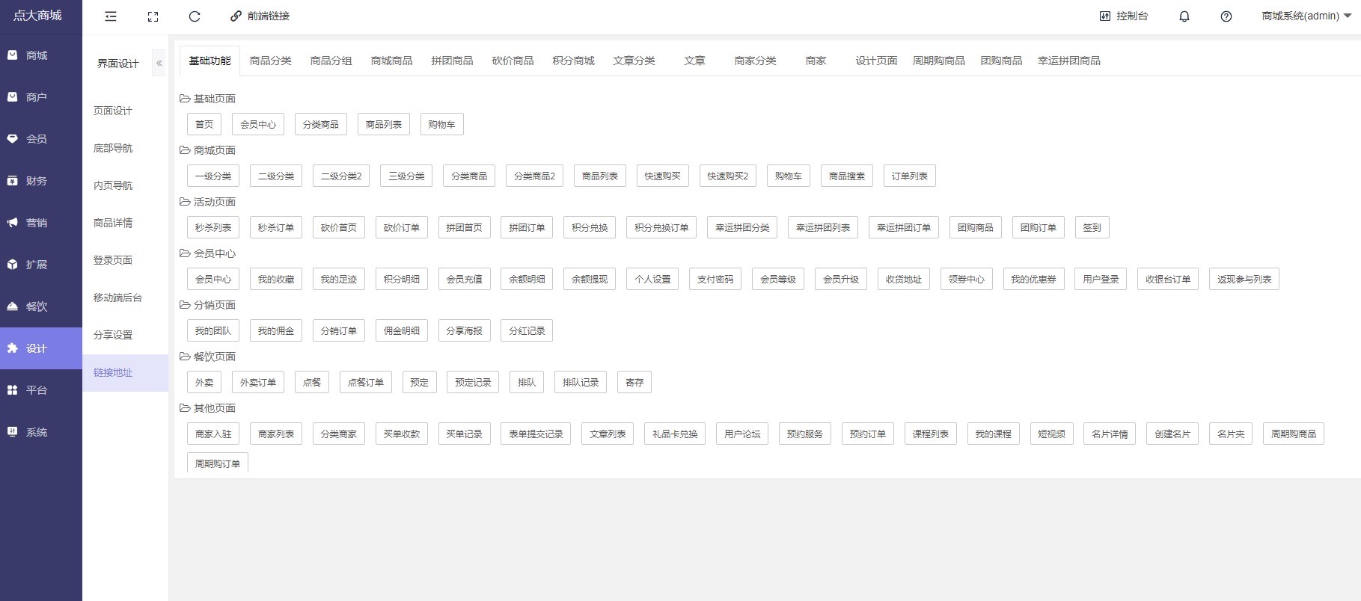Open the 营销 sidebar section
1361x601 pixels.
tap(41, 223)
